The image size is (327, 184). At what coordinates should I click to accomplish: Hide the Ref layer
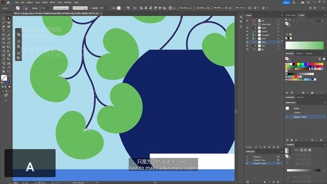247,20
